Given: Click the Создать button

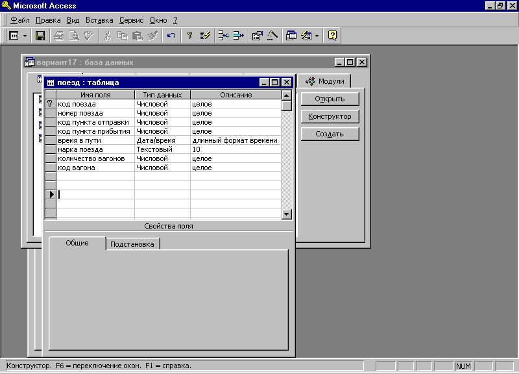Looking at the screenshot, I should click(x=330, y=134).
